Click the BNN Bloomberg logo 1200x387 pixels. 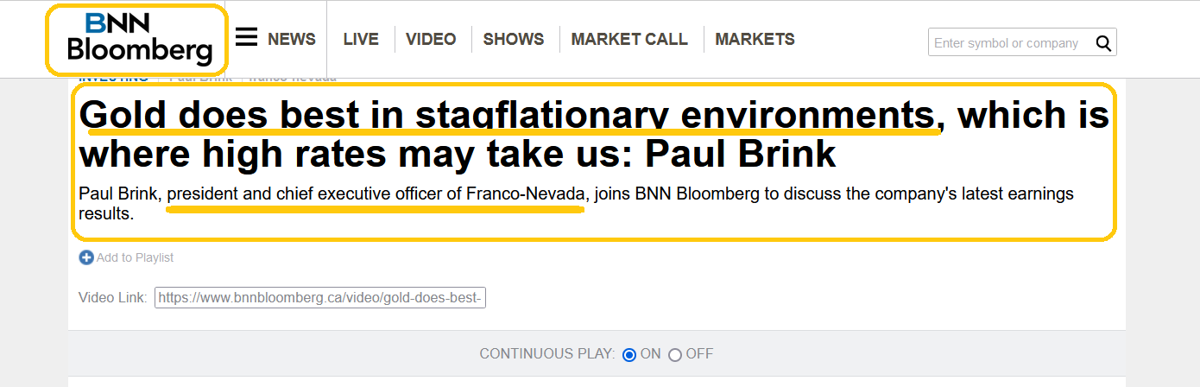(138, 39)
